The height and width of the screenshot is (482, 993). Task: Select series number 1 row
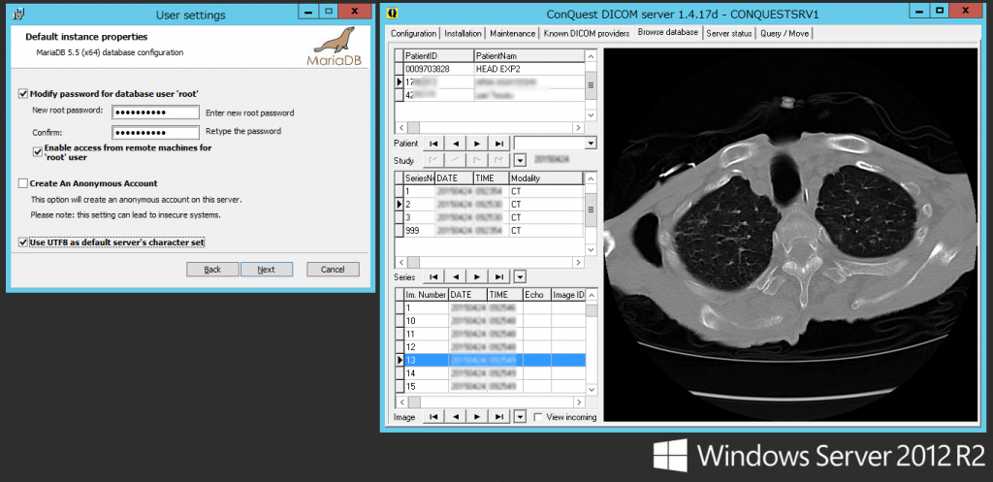(490, 191)
